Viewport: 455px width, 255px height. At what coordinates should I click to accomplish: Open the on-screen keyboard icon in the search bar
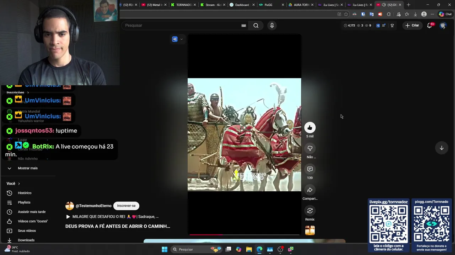(x=243, y=25)
